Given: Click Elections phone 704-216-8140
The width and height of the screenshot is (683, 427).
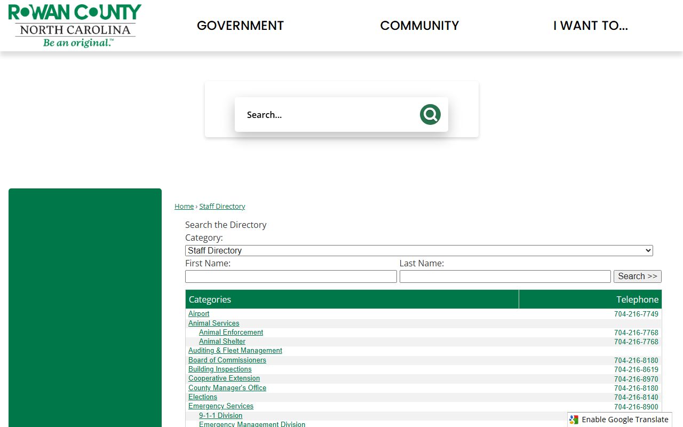Looking at the screenshot, I should (x=636, y=397).
